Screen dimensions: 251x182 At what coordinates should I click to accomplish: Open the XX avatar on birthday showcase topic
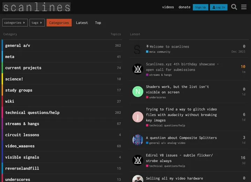click(138, 69)
